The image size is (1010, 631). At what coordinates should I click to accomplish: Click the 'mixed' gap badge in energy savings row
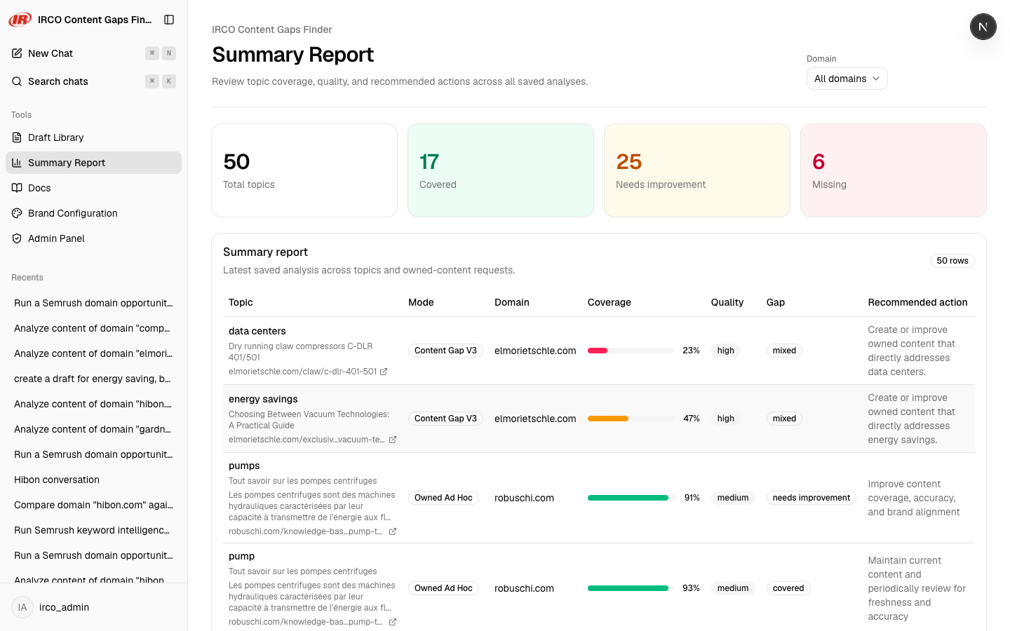(784, 419)
